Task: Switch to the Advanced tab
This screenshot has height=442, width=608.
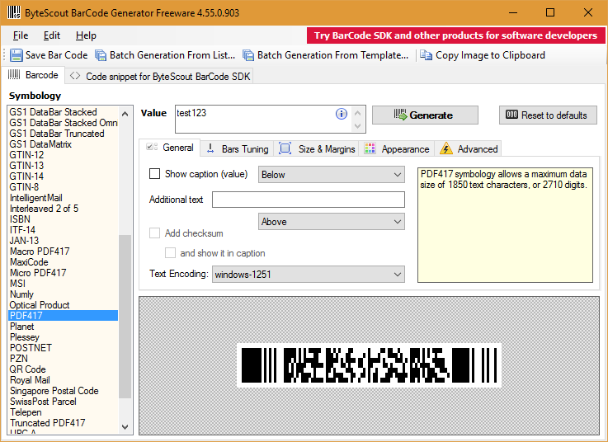Action: pos(469,148)
